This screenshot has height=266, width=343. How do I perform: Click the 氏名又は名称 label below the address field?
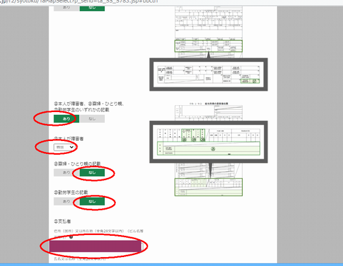click(x=80, y=259)
